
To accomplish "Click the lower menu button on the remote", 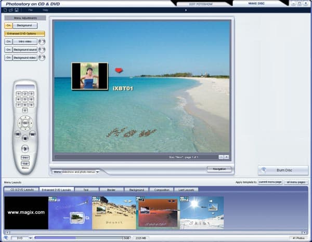I will pos(25,164).
